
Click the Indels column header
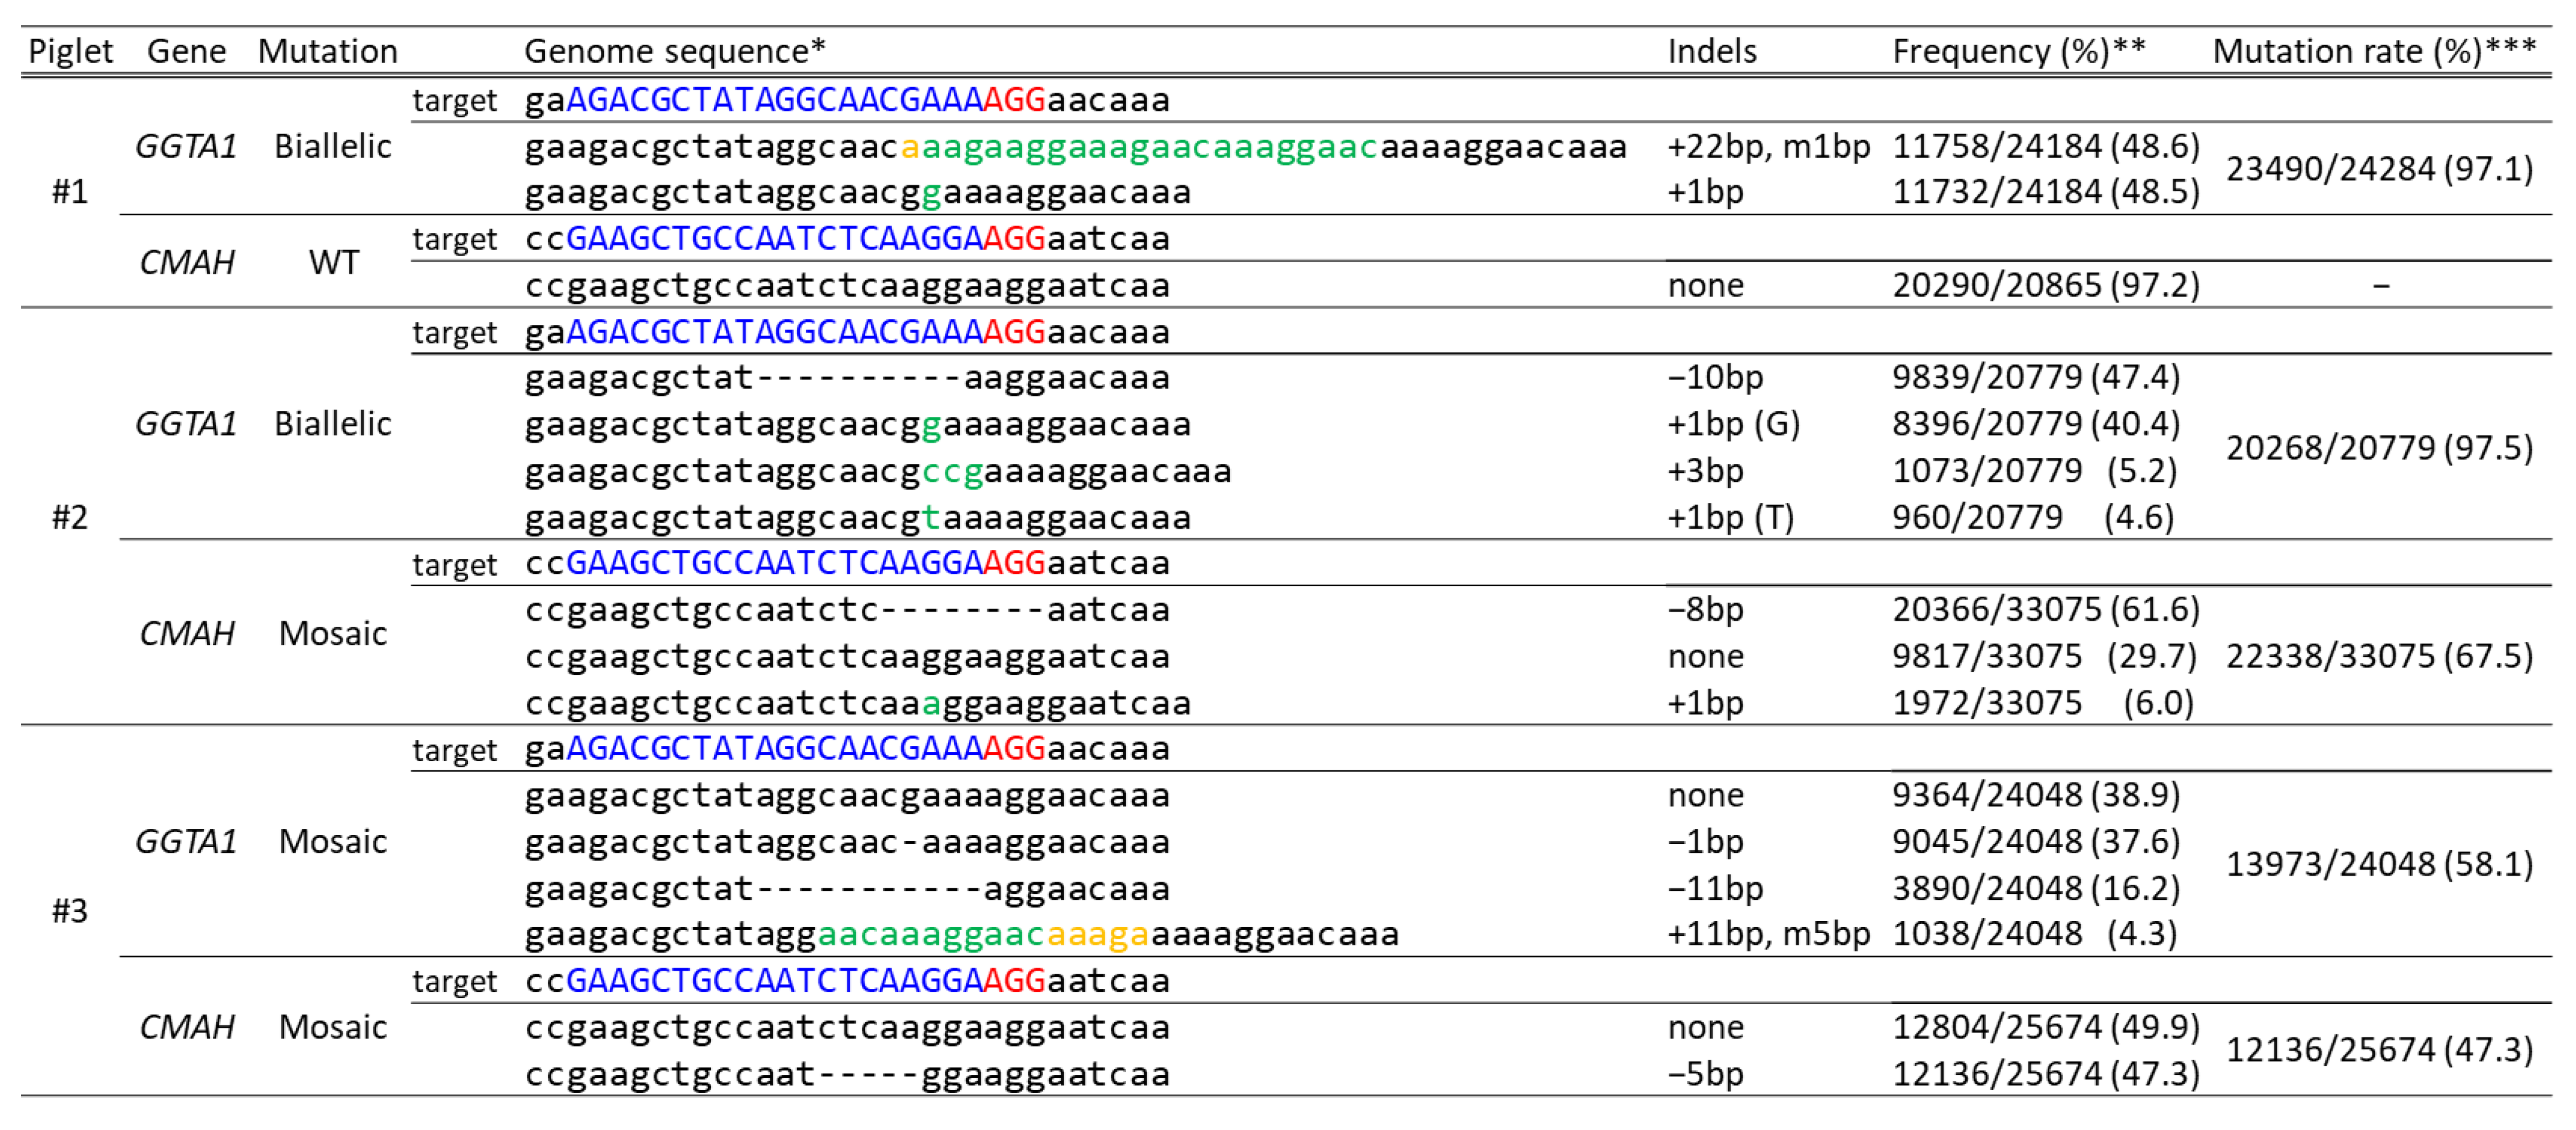click(x=1711, y=51)
